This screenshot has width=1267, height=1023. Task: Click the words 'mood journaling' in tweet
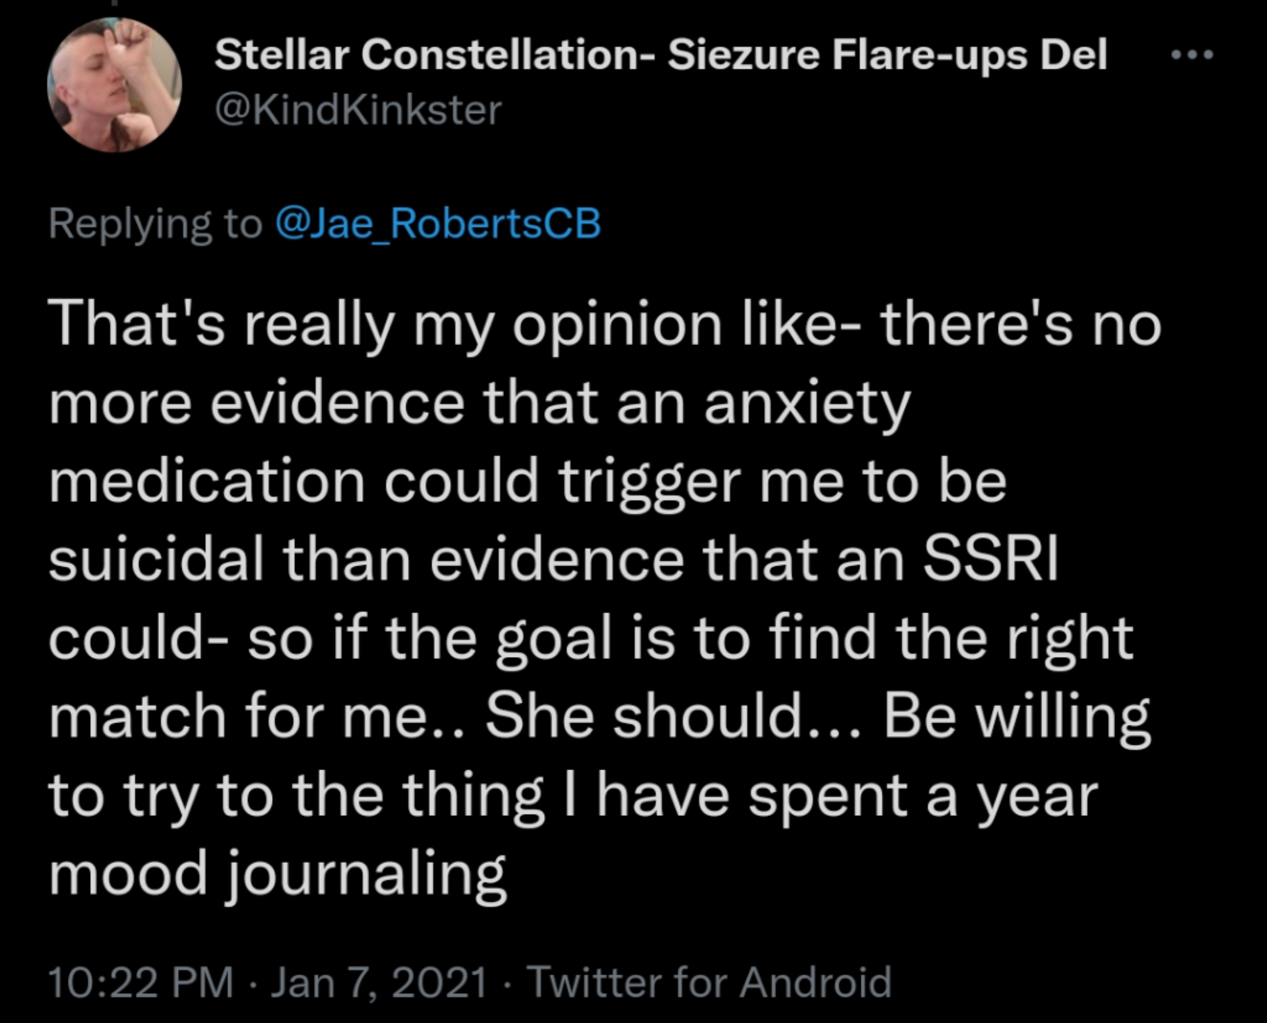(x=278, y=873)
